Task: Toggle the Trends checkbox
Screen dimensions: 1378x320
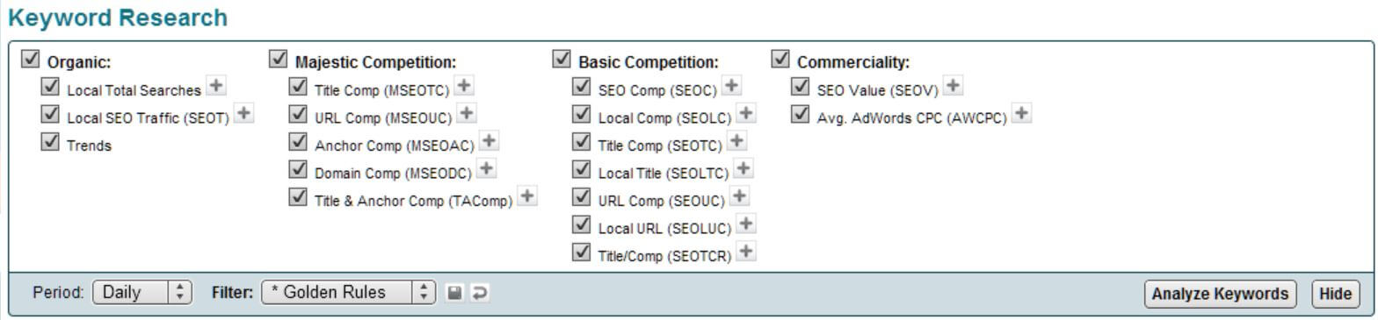Action: pos(50,142)
